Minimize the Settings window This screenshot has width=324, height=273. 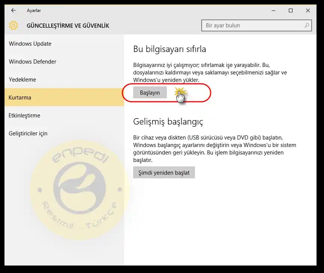point(272,10)
